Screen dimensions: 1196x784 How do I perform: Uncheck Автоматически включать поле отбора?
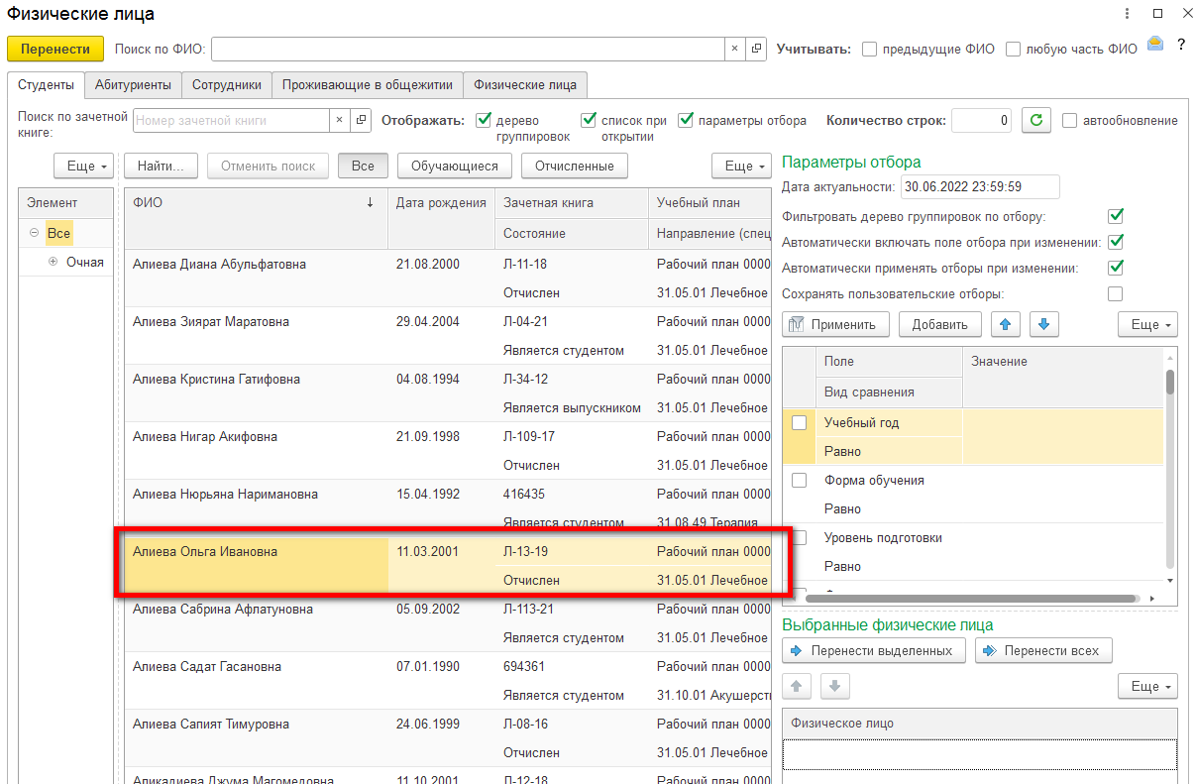click(1116, 242)
